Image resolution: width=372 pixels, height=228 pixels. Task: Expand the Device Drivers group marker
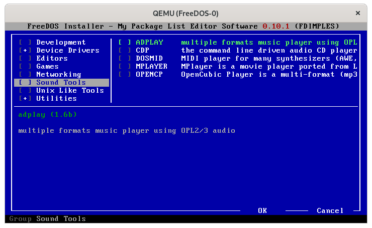click(x=25, y=51)
